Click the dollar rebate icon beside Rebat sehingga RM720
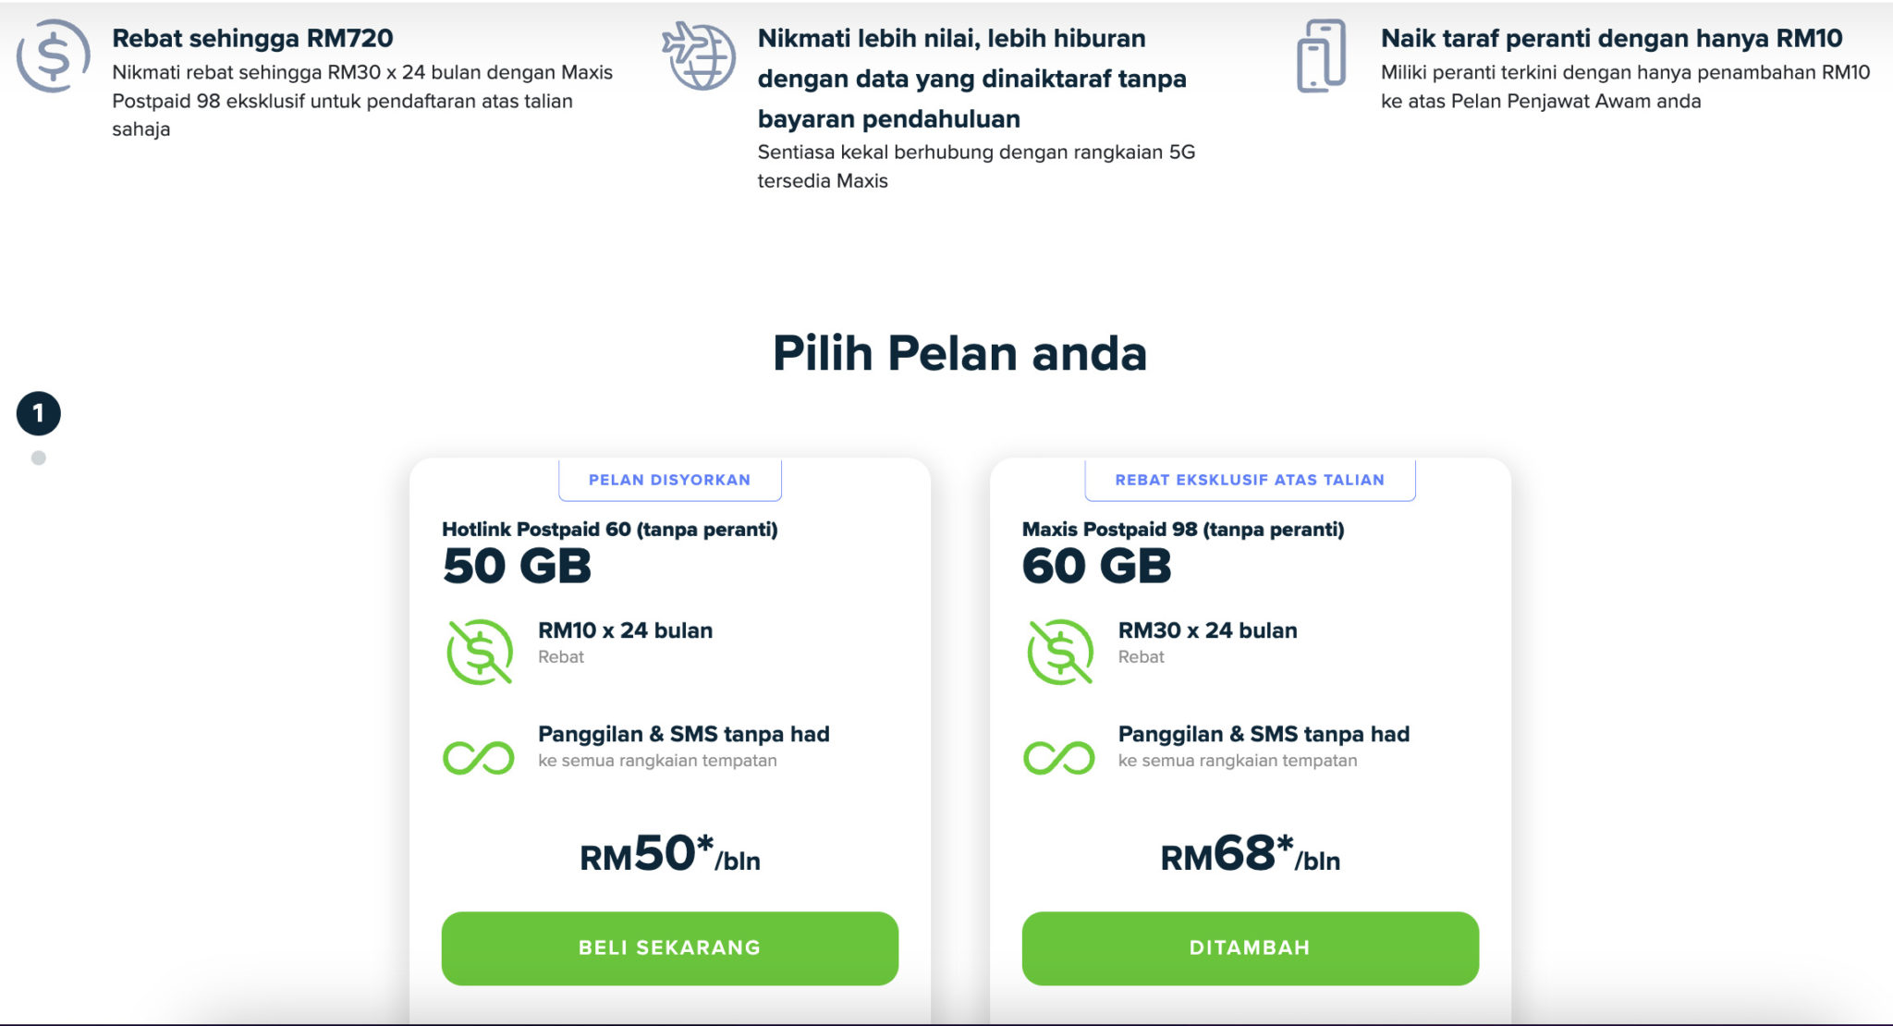Image resolution: width=1893 pixels, height=1026 pixels. (x=54, y=55)
